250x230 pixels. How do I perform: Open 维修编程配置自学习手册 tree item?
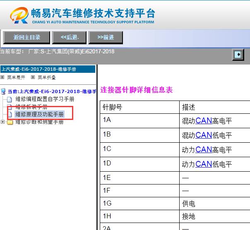tap(45, 99)
